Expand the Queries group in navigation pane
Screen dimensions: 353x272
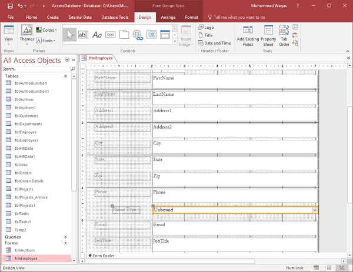65,237
